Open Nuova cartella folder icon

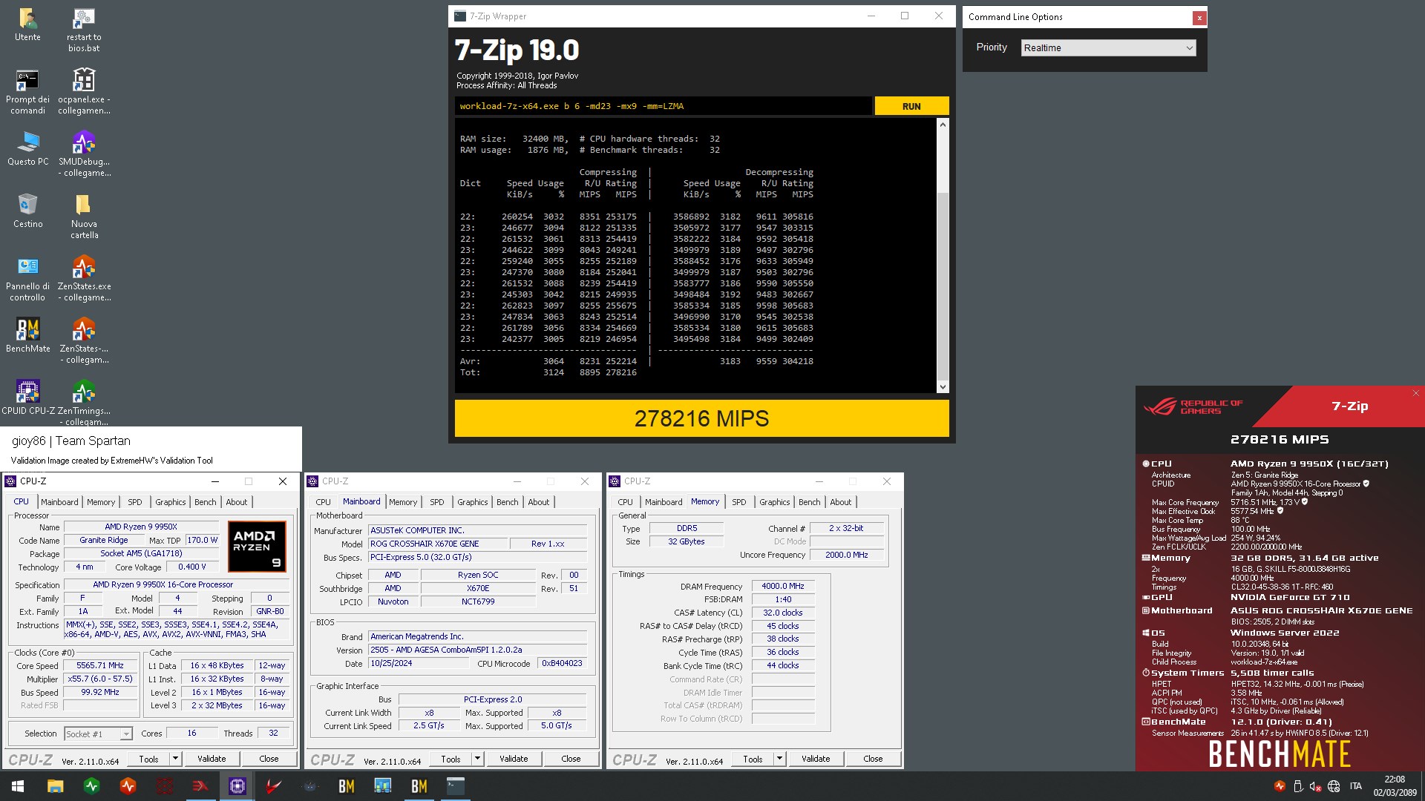84,217
